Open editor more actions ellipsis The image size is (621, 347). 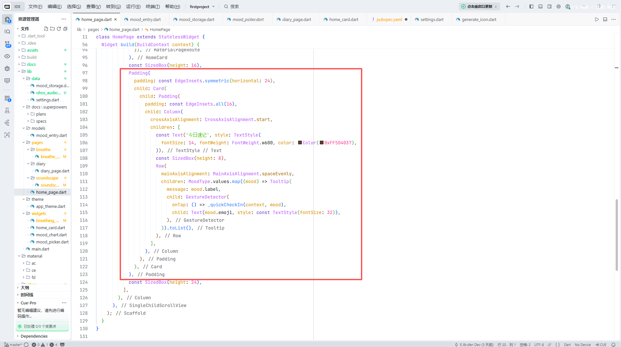[x=614, y=19]
